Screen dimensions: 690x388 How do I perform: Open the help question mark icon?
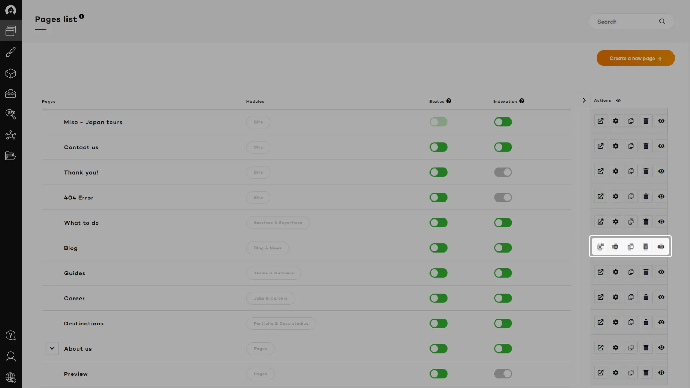coord(11,335)
